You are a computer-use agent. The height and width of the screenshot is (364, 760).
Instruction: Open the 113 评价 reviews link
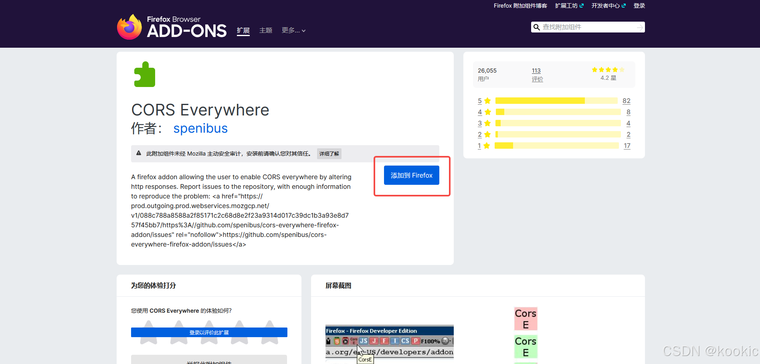(x=537, y=75)
